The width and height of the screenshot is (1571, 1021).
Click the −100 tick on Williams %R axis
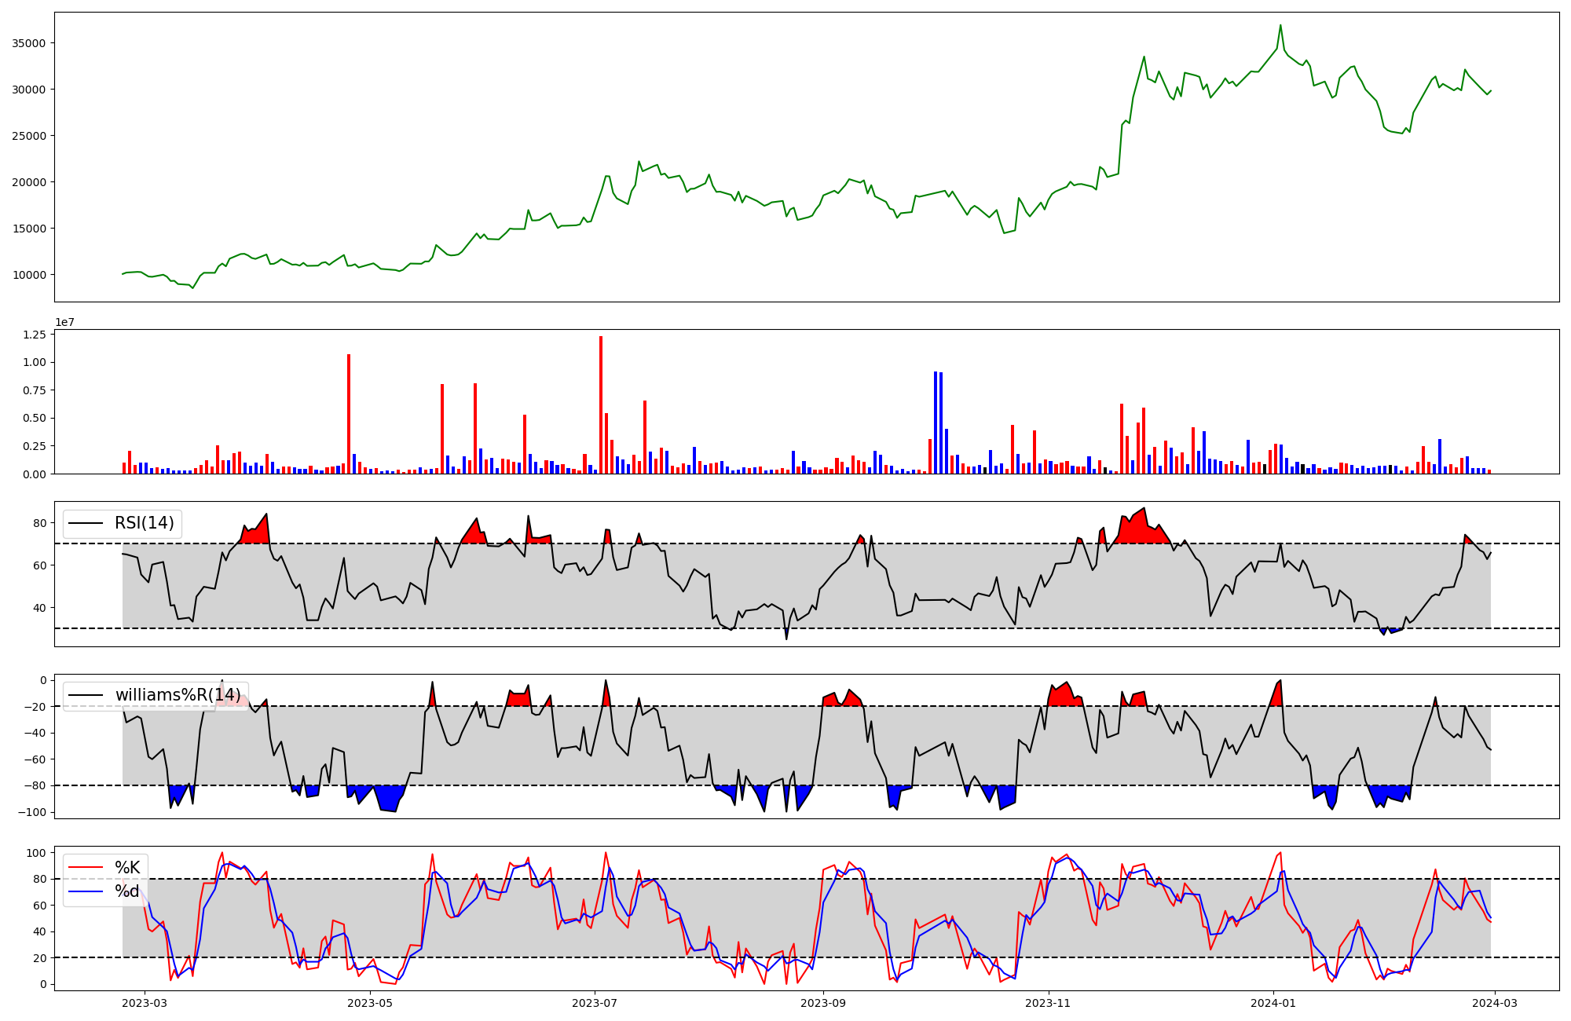tap(31, 812)
